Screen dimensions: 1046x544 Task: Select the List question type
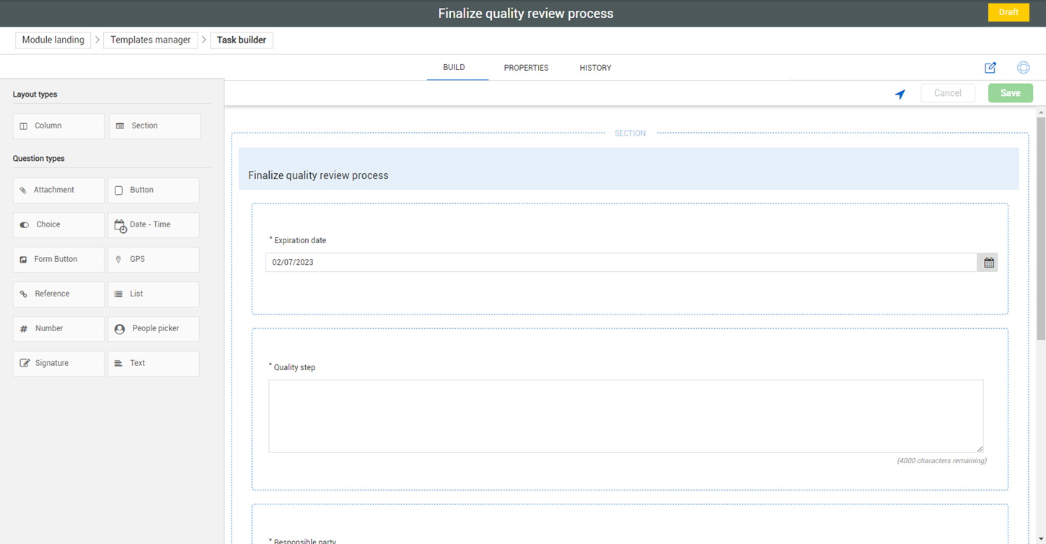click(154, 294)
